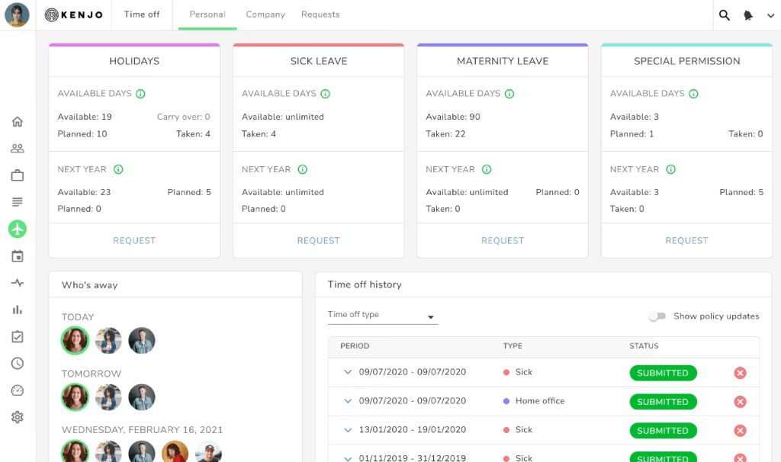Image resolution: width=781 pixels, height=462 pixels.
Task: Expand the 01/11/2019 - 31/12/2019 row
Action: coord(348,458)
